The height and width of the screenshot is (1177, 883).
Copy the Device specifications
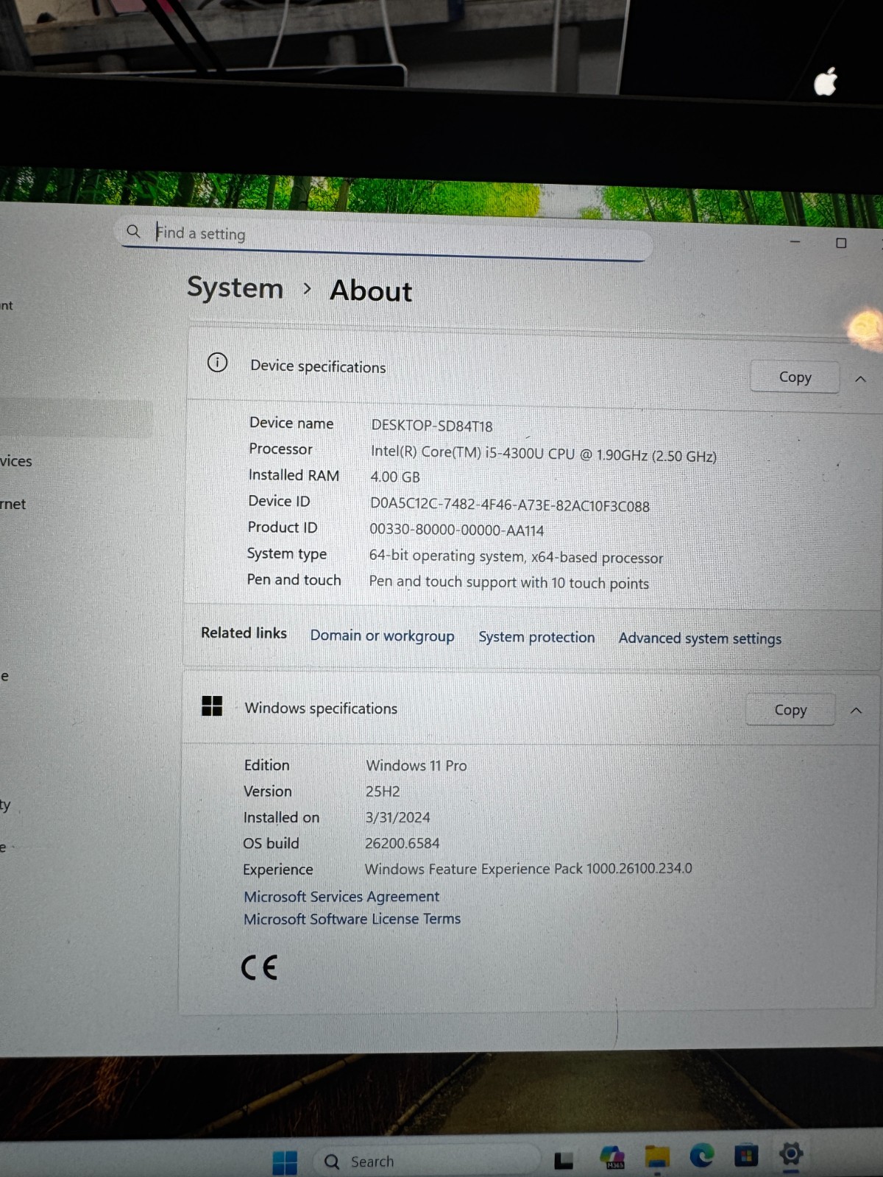pos(795,377)
